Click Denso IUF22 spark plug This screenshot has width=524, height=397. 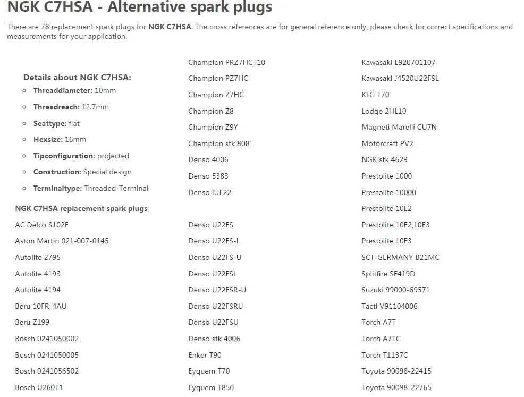click(x=209, y=192)
